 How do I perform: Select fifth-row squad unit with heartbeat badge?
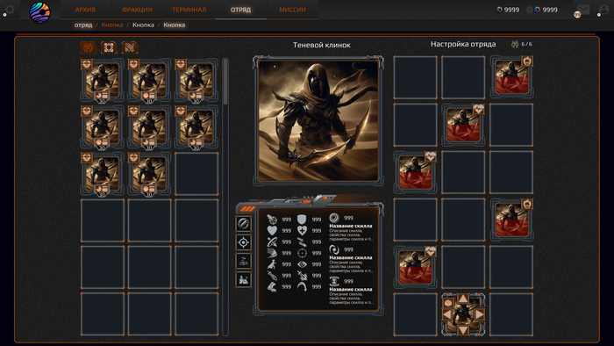pyautogui.click(x=416, y=267)
